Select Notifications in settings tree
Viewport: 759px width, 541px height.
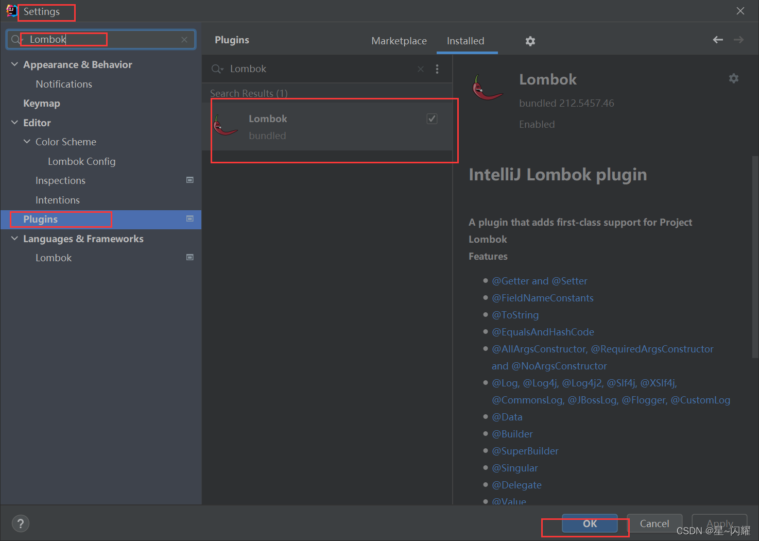click(x=64, y=84)
